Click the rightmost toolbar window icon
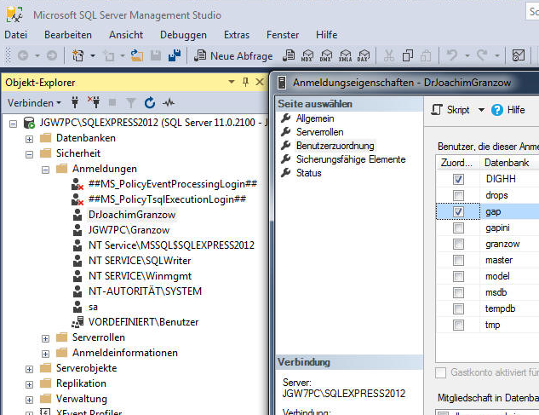The image size is (539, 415). (x=519, y=55)
